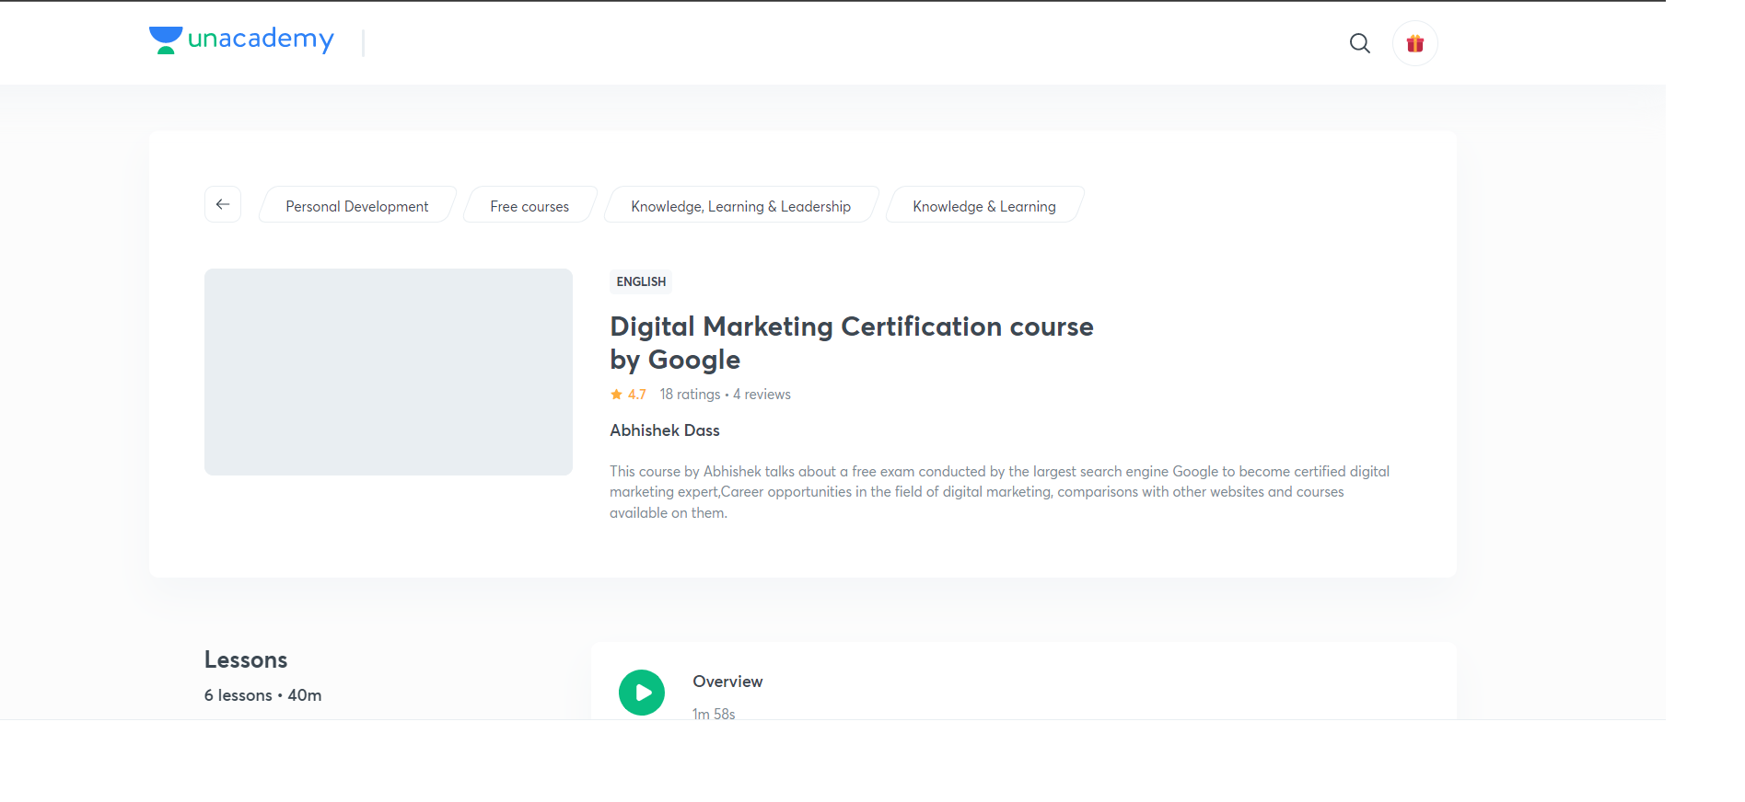Open instructor Abhishek Dass's profile

click(664, 430)
